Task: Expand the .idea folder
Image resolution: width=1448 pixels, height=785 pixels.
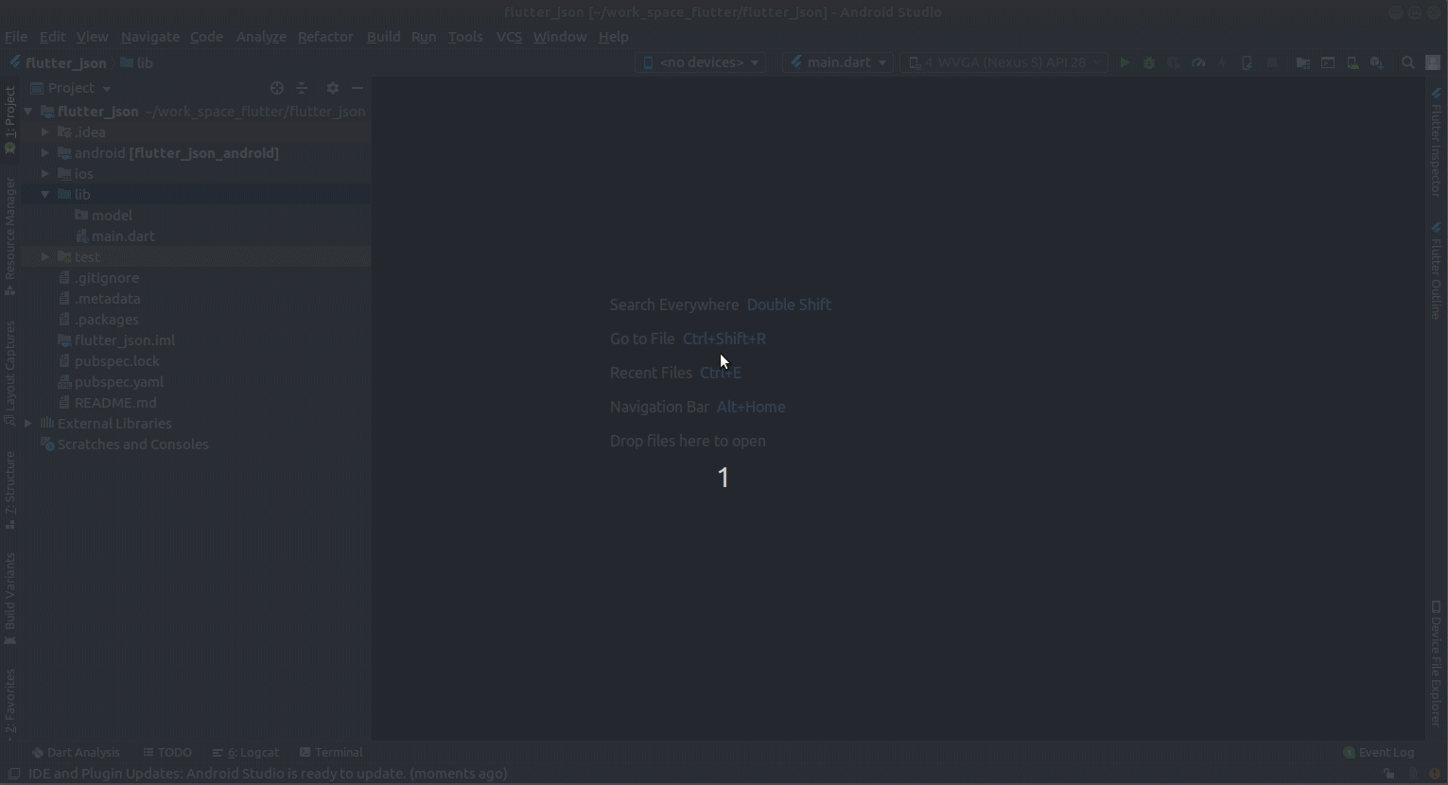Action: point(45,132)
